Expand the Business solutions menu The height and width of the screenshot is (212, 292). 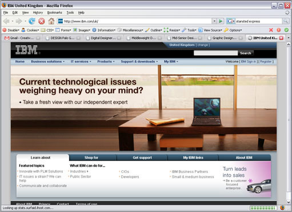tap(48, 61)
